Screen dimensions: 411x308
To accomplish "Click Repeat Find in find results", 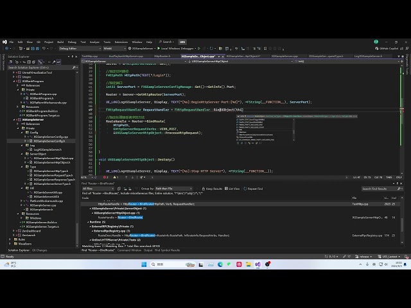I will click(253, 189).
